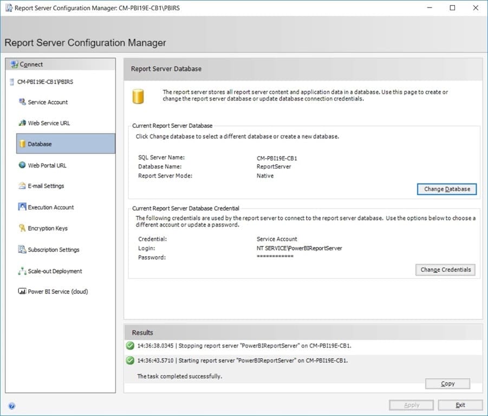Click the Report Server Database page heading
This screenshot has height=416, width=488.
tap(166, 69)
